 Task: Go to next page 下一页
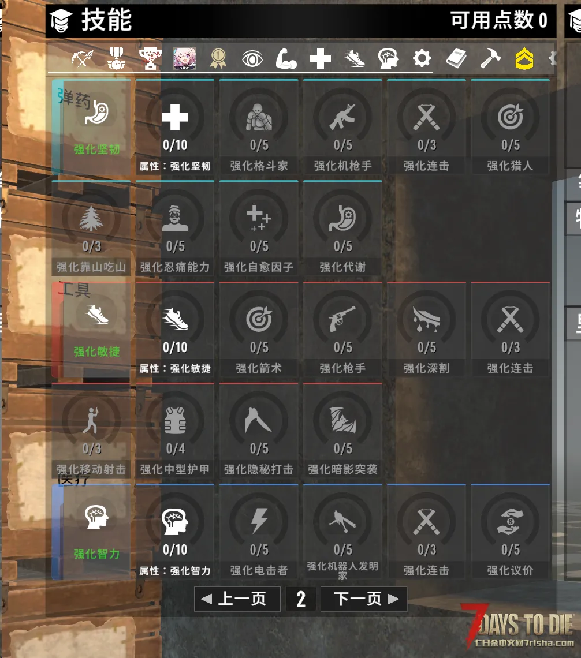click(364, 599)
